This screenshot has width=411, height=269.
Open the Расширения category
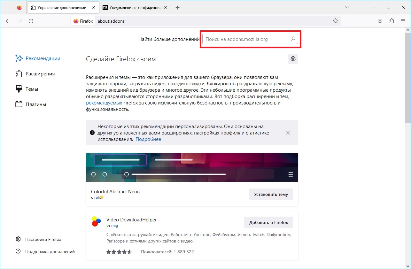(x=35, y=74)
